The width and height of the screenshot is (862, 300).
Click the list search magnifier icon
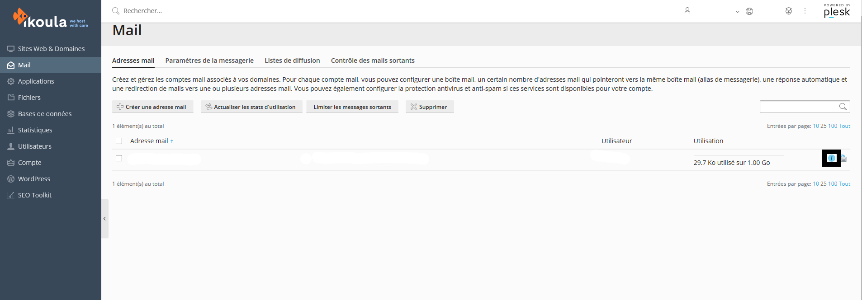(x=843, y=107)
